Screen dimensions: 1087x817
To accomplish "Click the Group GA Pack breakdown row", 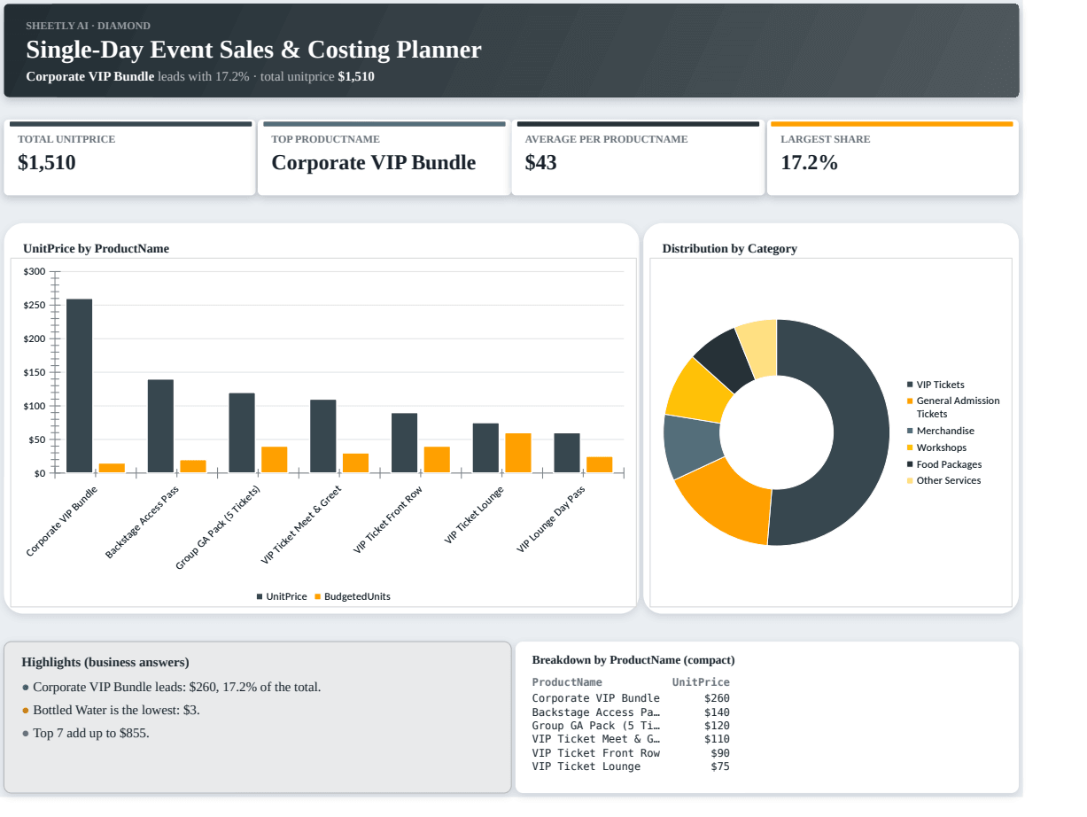I will point(631,726).
